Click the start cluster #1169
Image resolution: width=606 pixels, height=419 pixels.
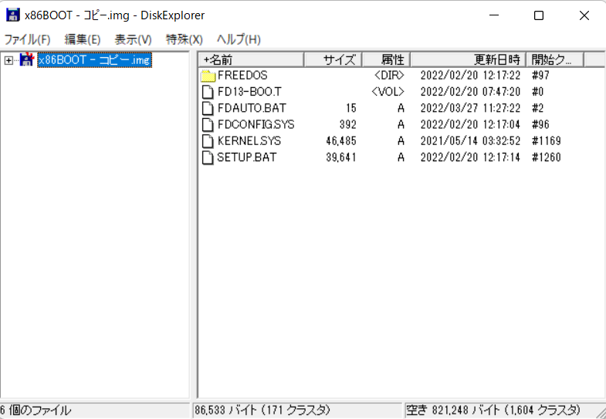547,141
